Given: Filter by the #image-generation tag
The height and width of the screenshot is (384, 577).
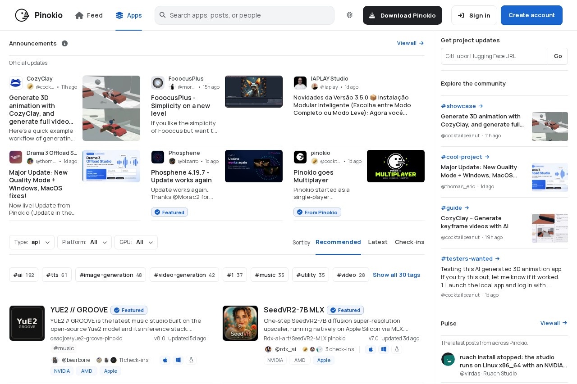Looking at the screenshot, I should coord(110,275).
